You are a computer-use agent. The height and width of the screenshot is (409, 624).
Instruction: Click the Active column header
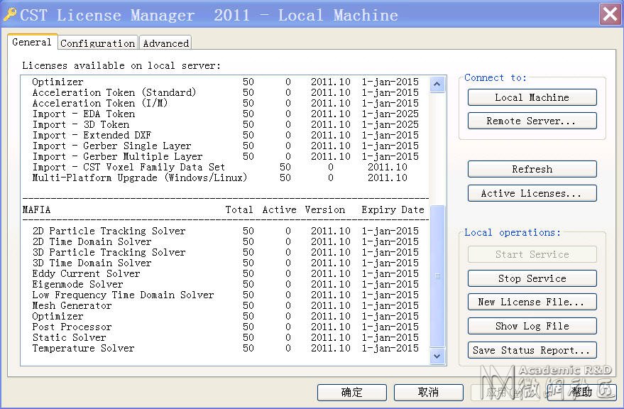click(x=280, y=210)
